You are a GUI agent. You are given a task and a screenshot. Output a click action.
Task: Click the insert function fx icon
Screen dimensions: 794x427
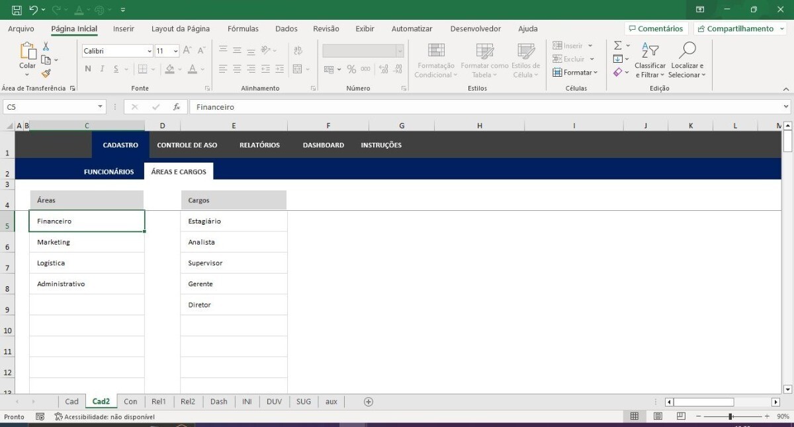tap(177, 107)
